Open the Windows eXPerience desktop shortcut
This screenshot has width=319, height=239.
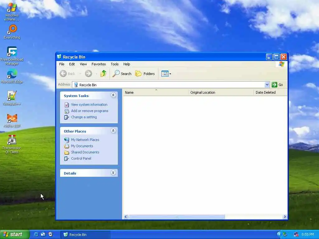click(x=12, y=12)
